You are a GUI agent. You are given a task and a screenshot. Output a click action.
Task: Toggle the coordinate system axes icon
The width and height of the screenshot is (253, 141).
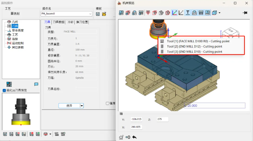tap(175, 13)
